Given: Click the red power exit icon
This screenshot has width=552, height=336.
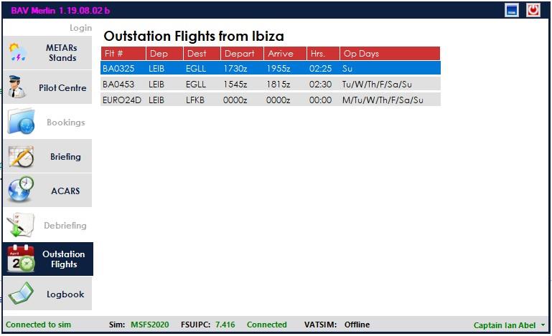Looking at the screenshot, I should pos(533,10).
